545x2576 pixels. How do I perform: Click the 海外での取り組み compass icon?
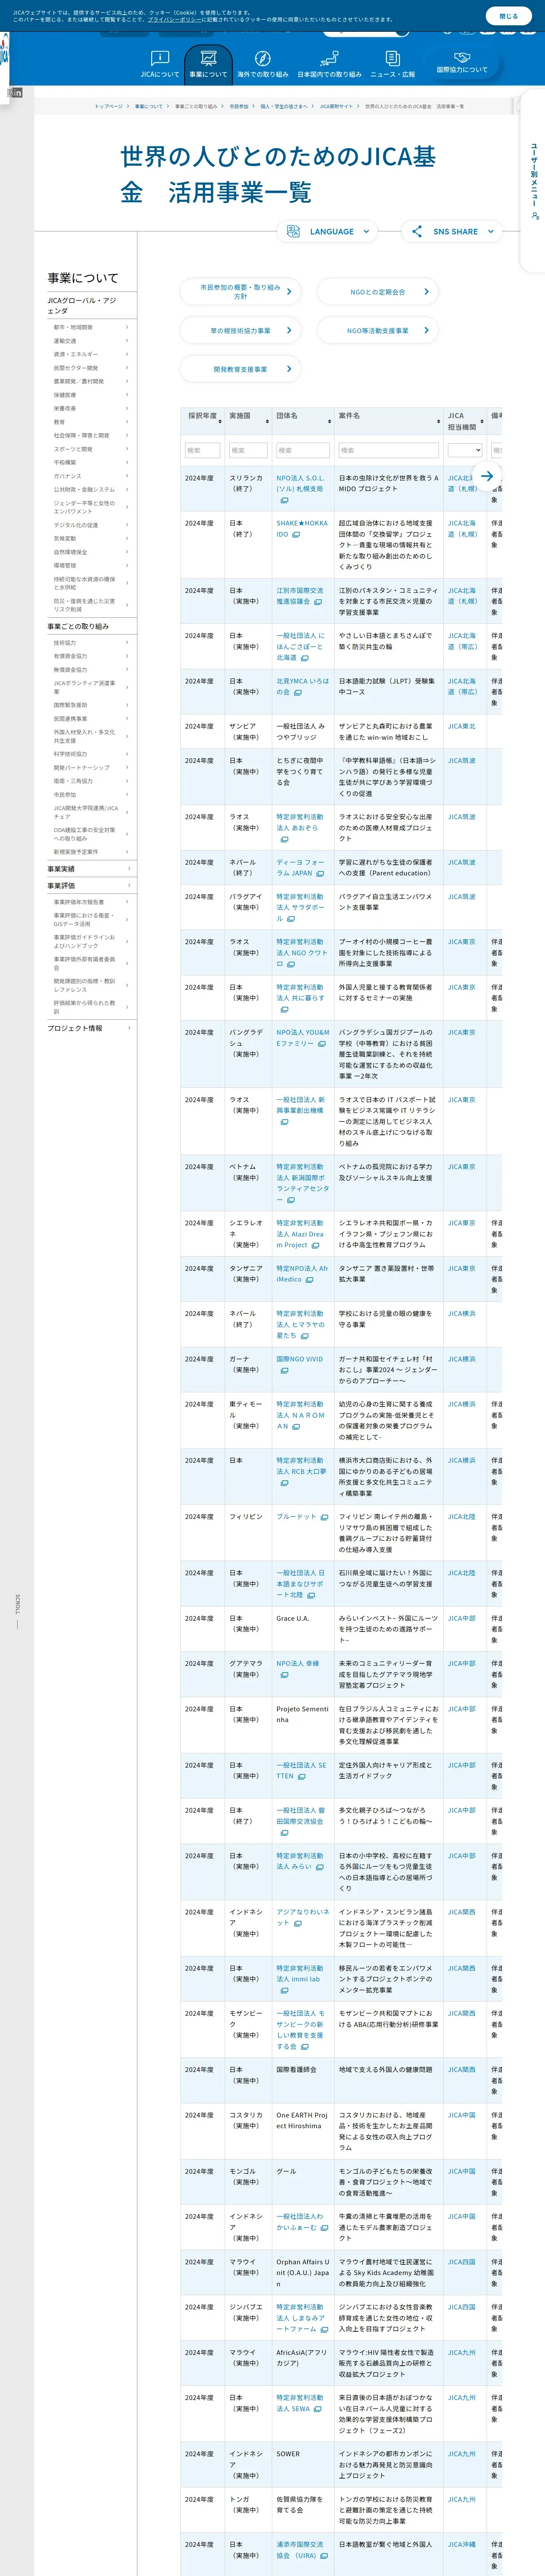coord(263,58)
